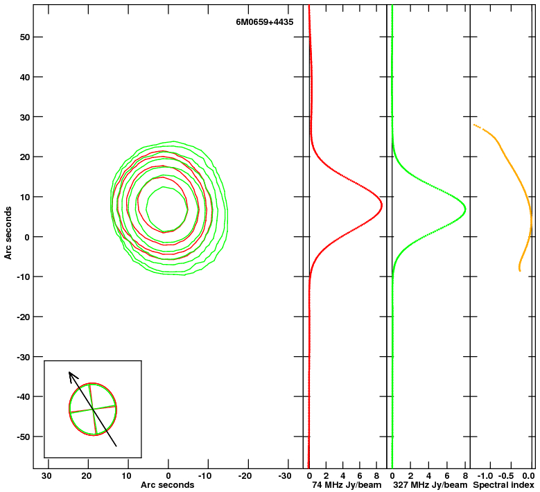
Task: Click the peak of the red 74 MHz profile
Action: [x=381, y=206]
